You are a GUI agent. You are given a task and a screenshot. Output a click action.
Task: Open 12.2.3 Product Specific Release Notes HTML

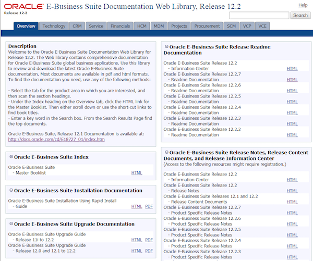(292, 257)
